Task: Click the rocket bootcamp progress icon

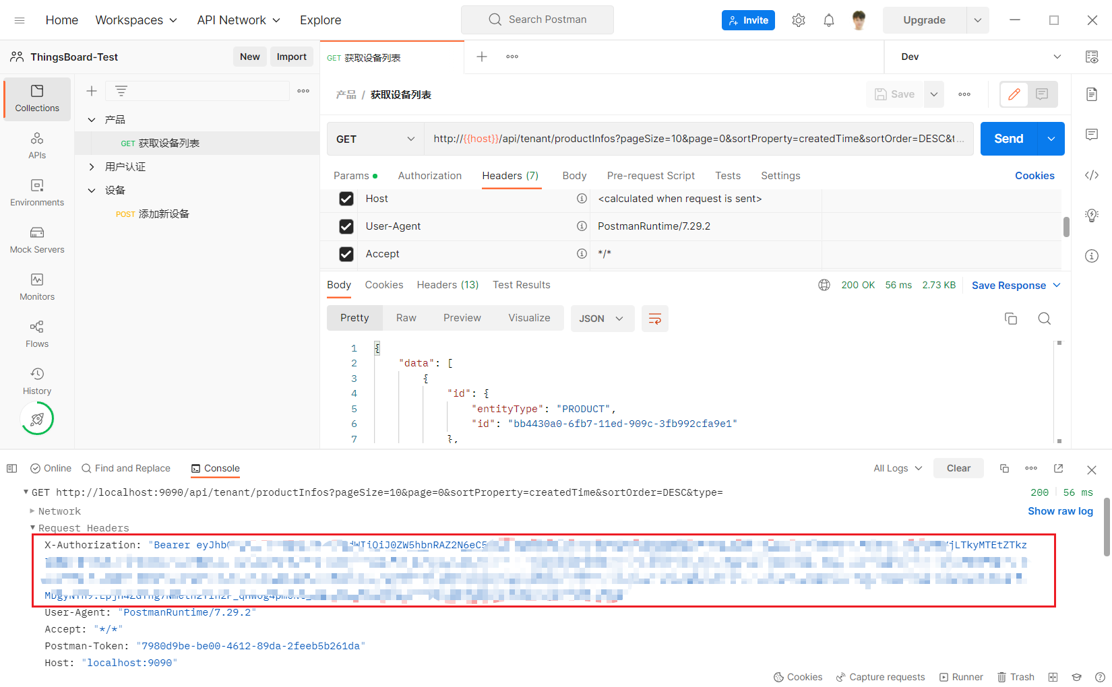Action: [37, 418]
